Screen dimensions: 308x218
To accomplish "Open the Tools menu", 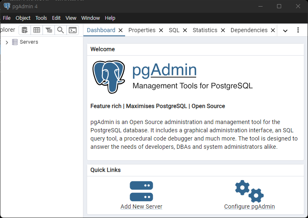I will pyautogui.click(x=41, y=18).
